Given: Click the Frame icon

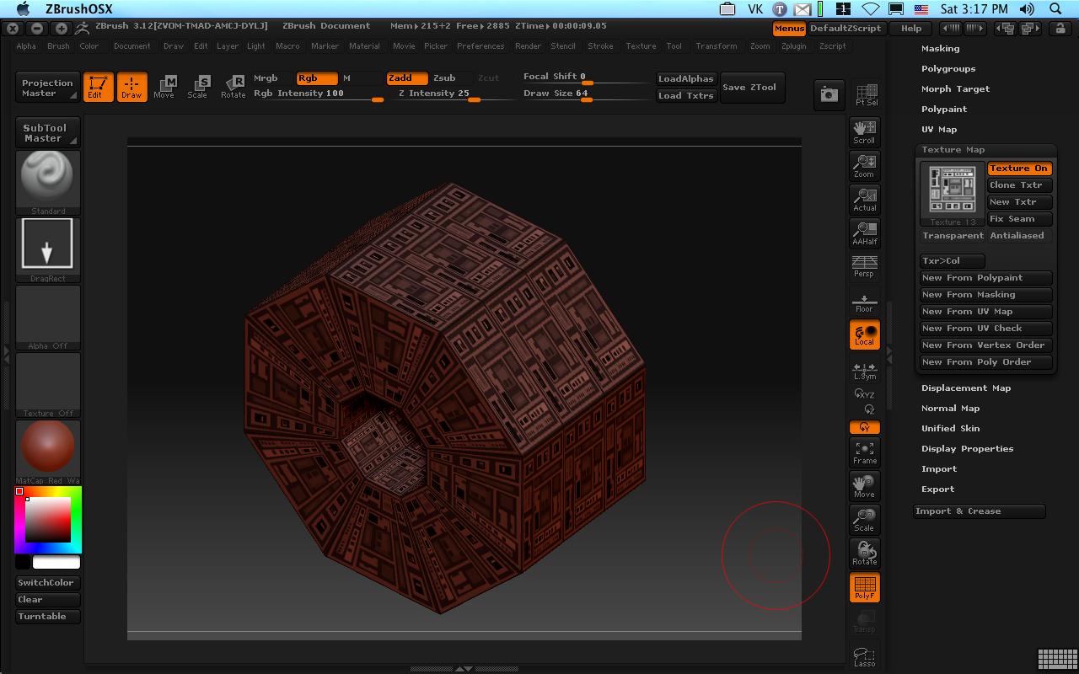Looking at the screenshot, I should coord(864,452).
